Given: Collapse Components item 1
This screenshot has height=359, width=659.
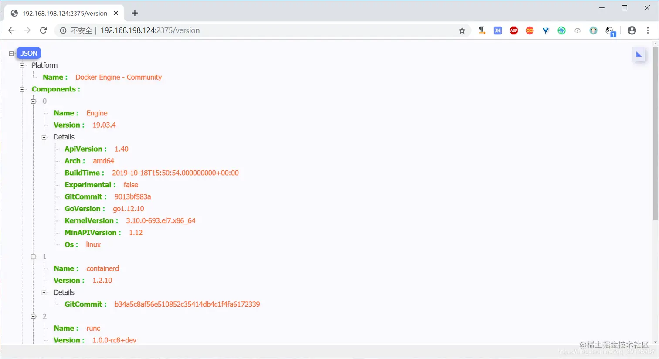Looking at the screenshot, I should [x=33, y=257].
